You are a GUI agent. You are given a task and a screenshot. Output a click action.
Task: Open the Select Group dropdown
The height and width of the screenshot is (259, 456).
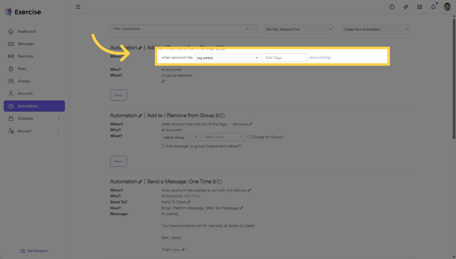point(223,137)
